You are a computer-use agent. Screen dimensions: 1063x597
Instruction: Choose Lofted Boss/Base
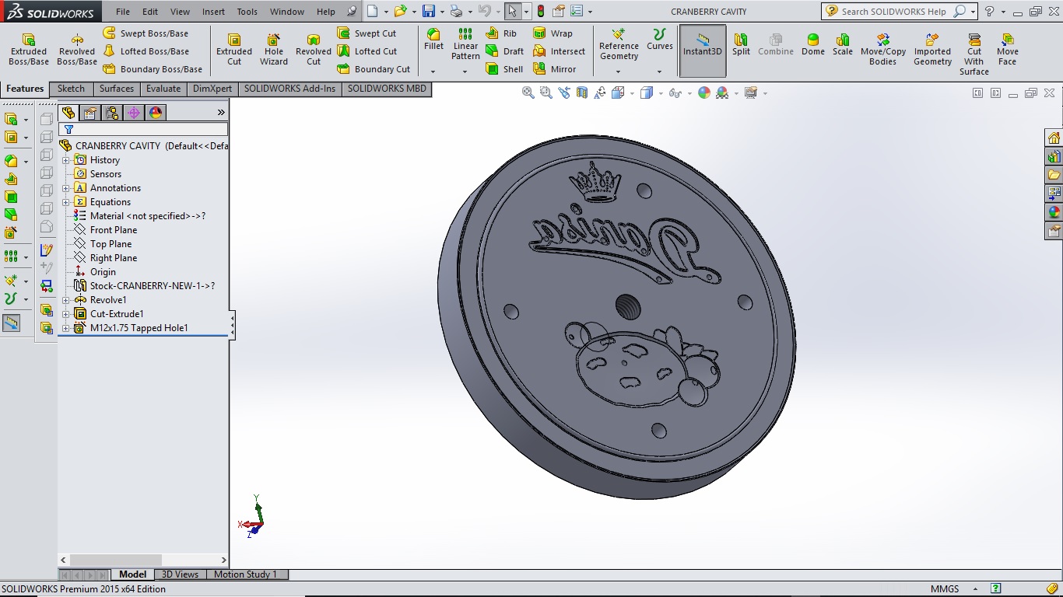[146, 51]
